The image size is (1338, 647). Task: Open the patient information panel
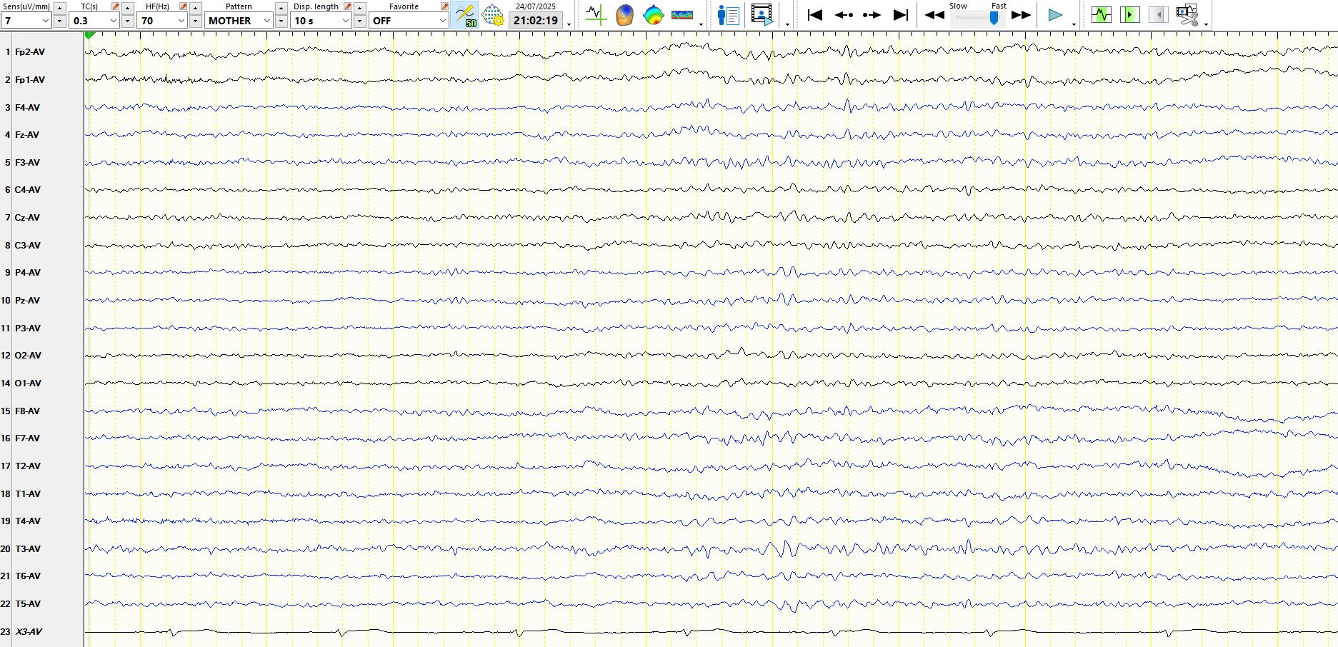728,15
